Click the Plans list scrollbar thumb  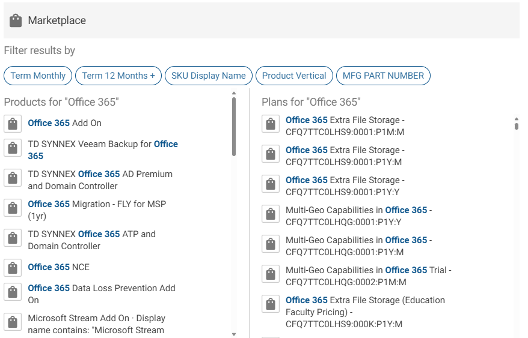point(517,126)
